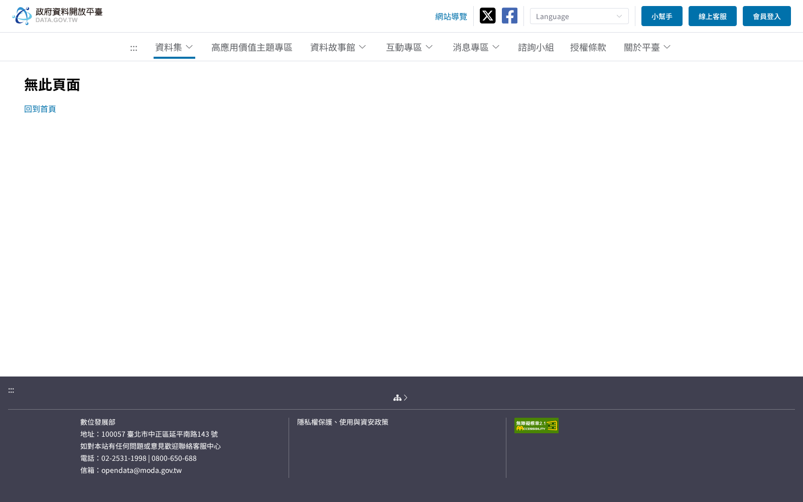Click the opendata@moda.gov.tw email text

[x=142, y=470]
